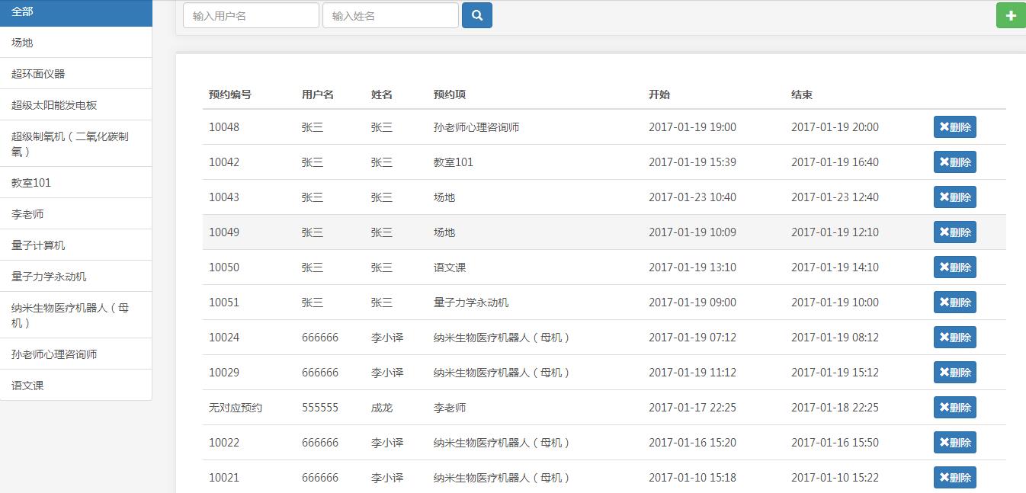1026x493 pixels.
Task: Focus the username input field
Action: tap(251, 15)
